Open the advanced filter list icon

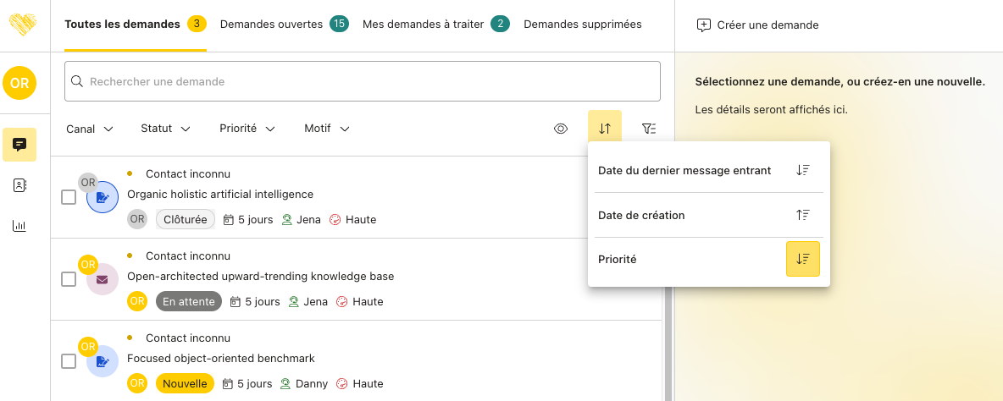click(649, 129)
